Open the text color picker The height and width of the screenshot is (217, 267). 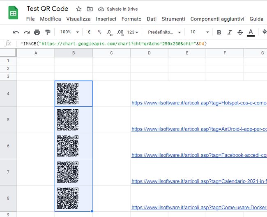[x=251, y=32]
